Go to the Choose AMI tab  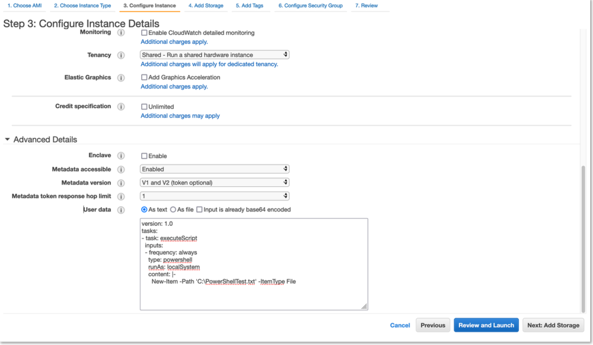click(24, 5)
